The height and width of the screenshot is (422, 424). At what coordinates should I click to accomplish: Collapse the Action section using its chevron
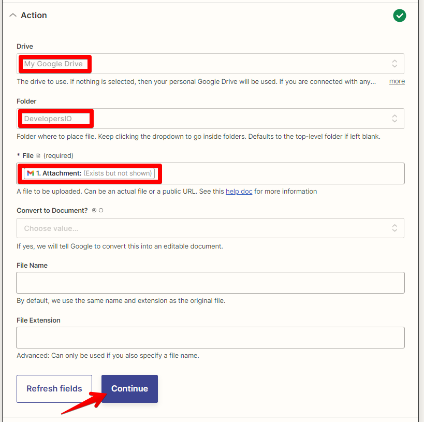pos(13,15)
